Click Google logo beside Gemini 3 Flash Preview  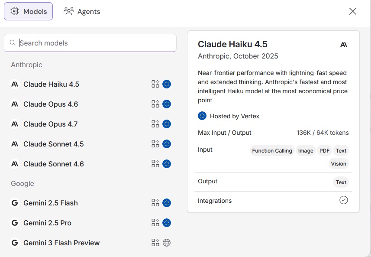click(x=15, y=243)
